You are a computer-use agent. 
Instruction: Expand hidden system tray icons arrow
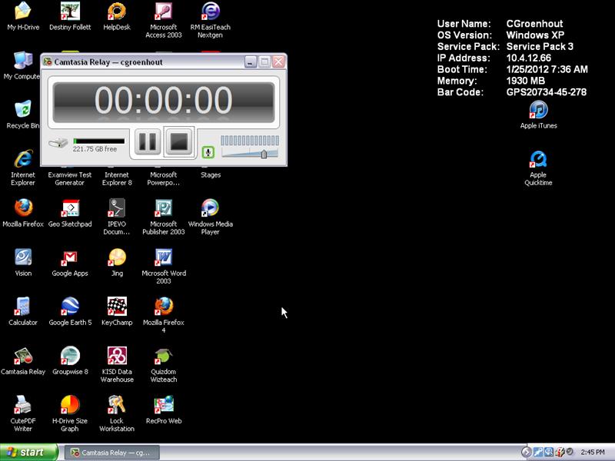point(526,453)
